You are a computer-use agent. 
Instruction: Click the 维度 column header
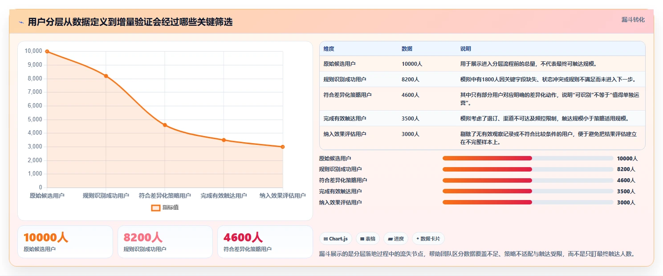329,48
